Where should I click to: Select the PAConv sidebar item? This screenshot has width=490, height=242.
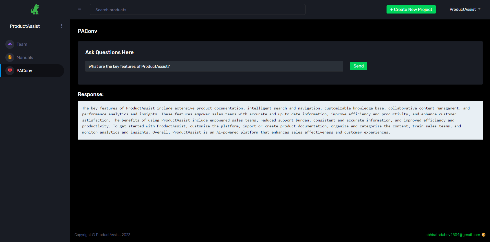click(32, 71)
